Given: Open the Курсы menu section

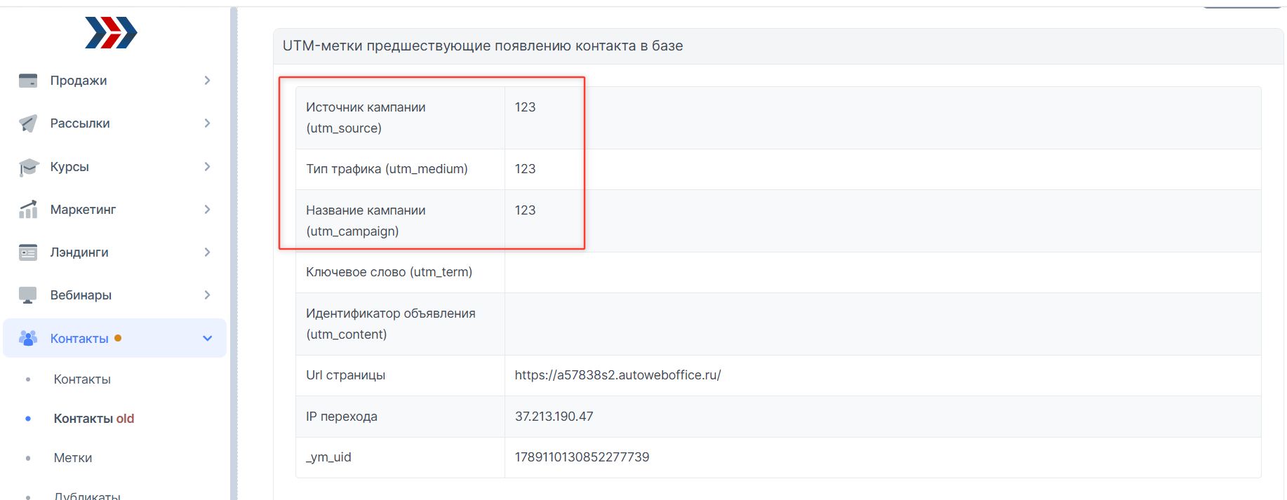Looking at the screenshot, I should [69, 167].
